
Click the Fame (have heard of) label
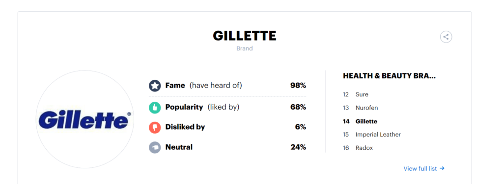pyautogui.click(x=203, y=86)
